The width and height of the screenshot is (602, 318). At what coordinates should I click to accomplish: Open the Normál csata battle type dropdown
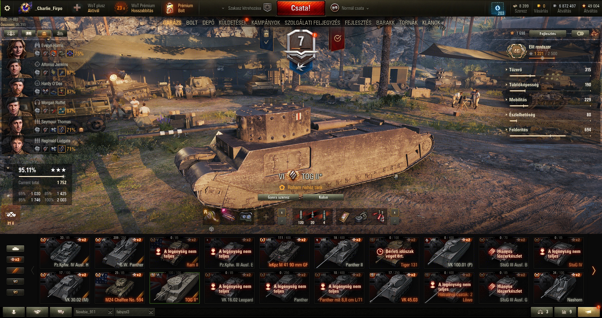tap(351, 8)
